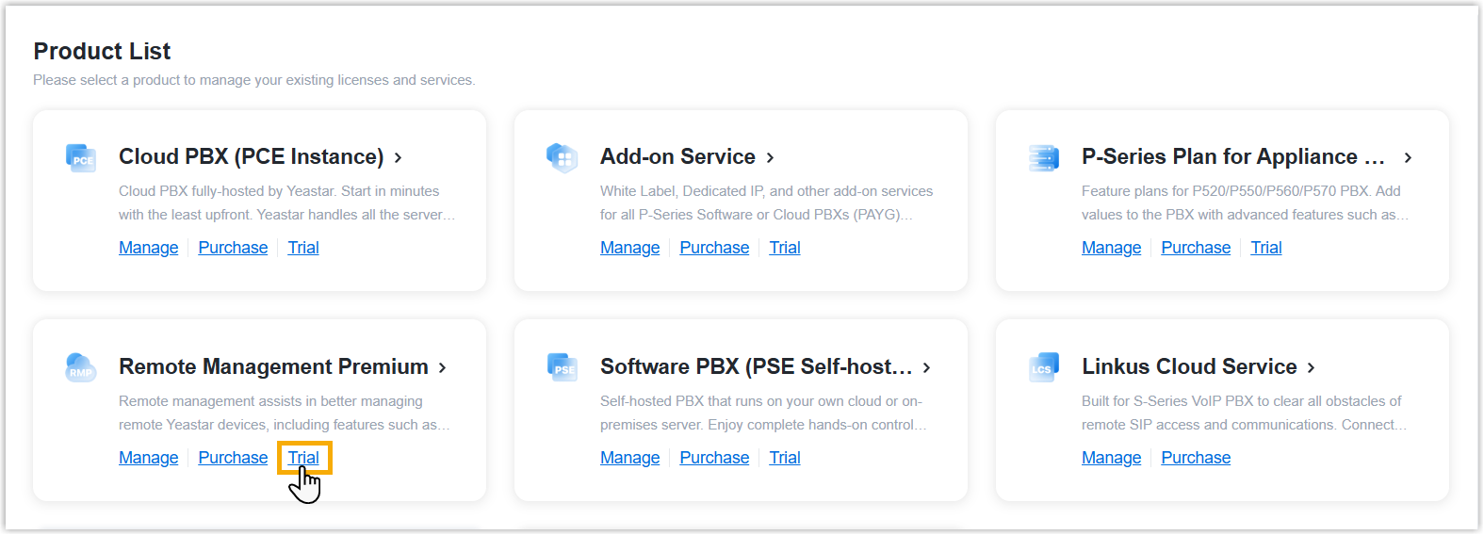The width and height of the screenshot is (1484, 535).
Task: Click the Cloud PBX PCE product icon
Action: point(81,157)
